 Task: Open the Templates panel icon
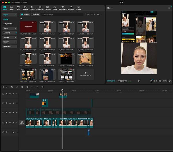pyautogui.click(x=71, y=8)
